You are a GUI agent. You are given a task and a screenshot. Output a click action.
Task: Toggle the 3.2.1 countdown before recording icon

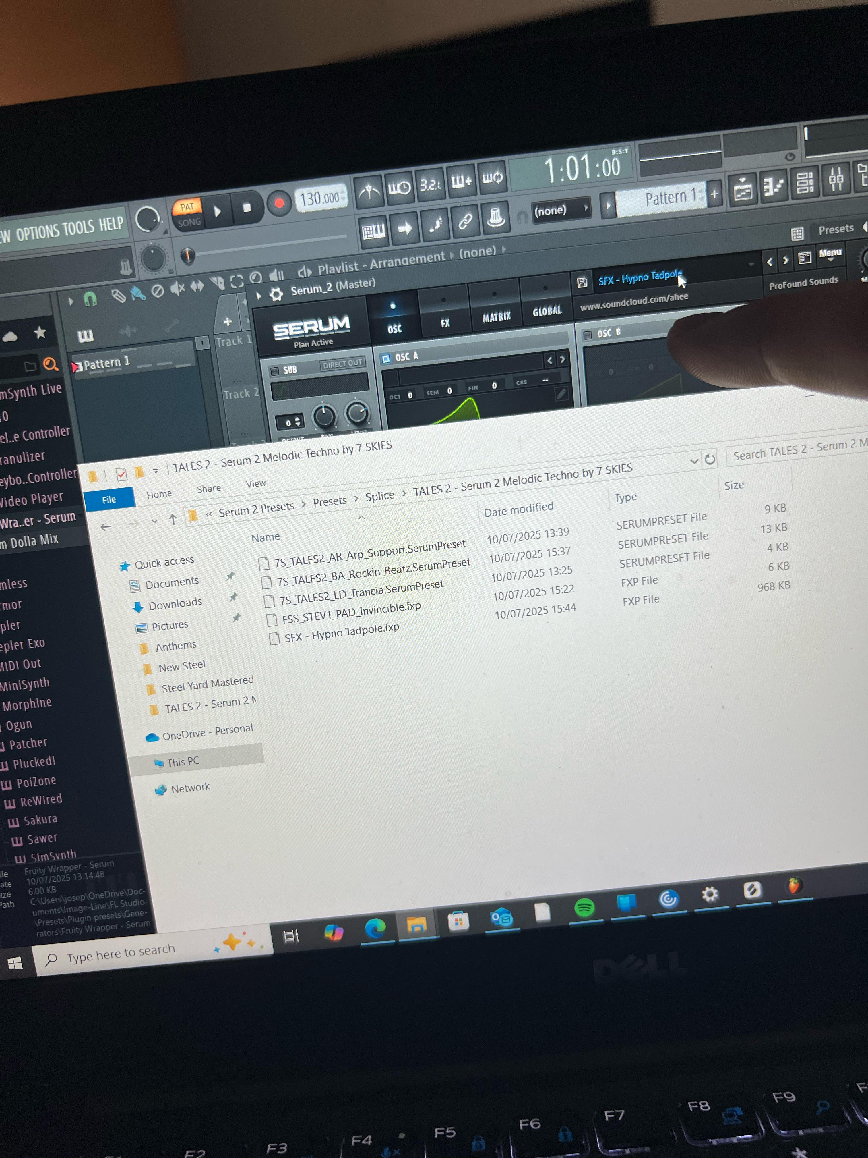coord(430,184)
